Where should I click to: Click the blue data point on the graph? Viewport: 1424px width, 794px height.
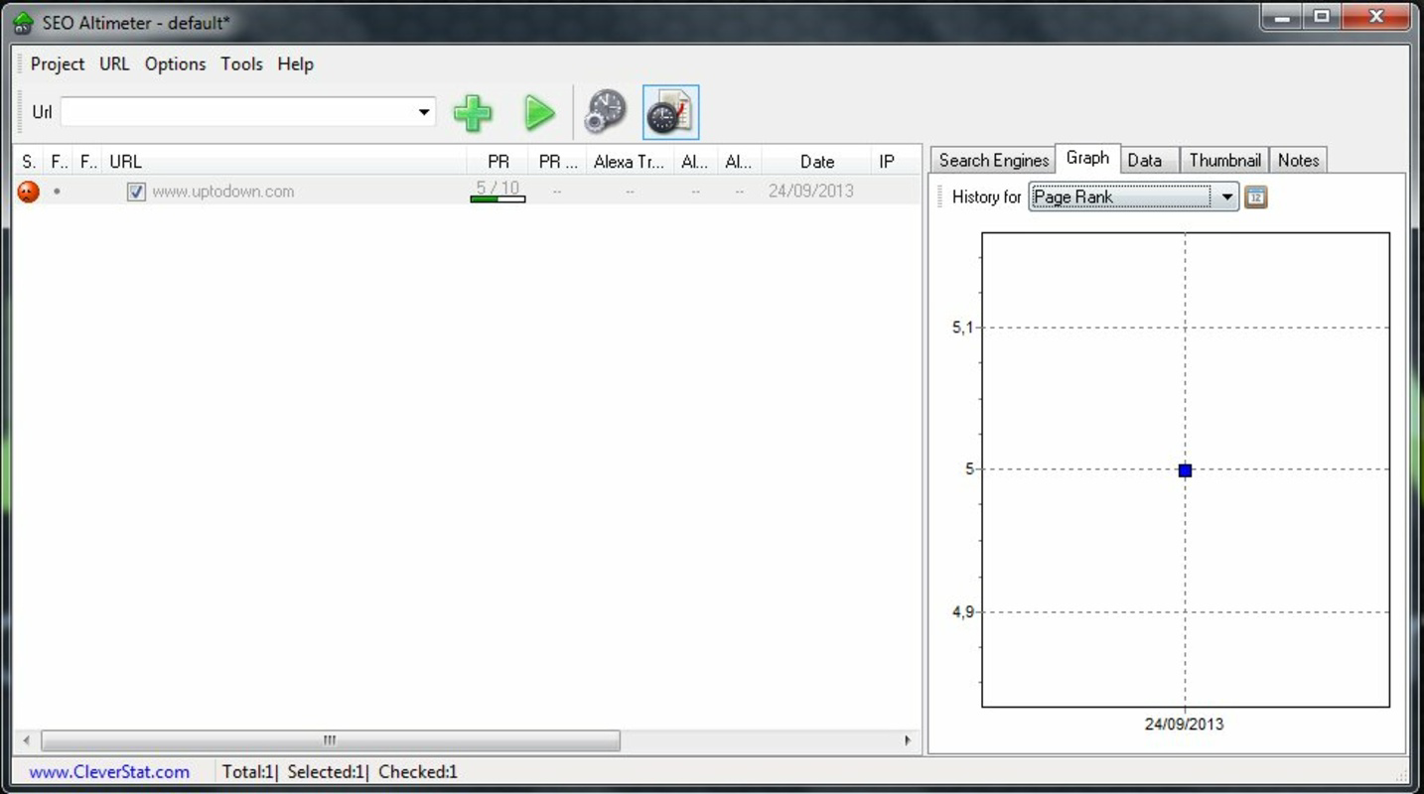pos(1185,470)
